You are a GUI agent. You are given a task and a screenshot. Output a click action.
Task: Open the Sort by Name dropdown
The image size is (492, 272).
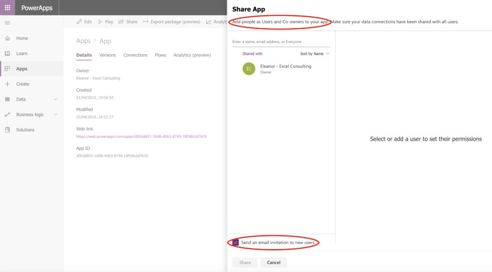click(315, 54)
